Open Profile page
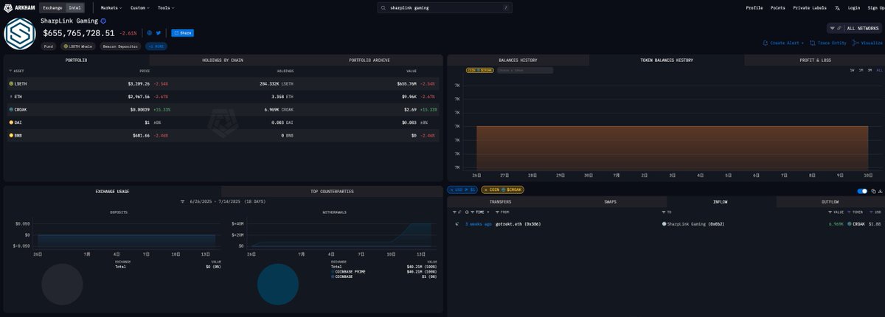The height and width of the screenshot is (317, 885). pyautogui.click(x=754, y=7)
